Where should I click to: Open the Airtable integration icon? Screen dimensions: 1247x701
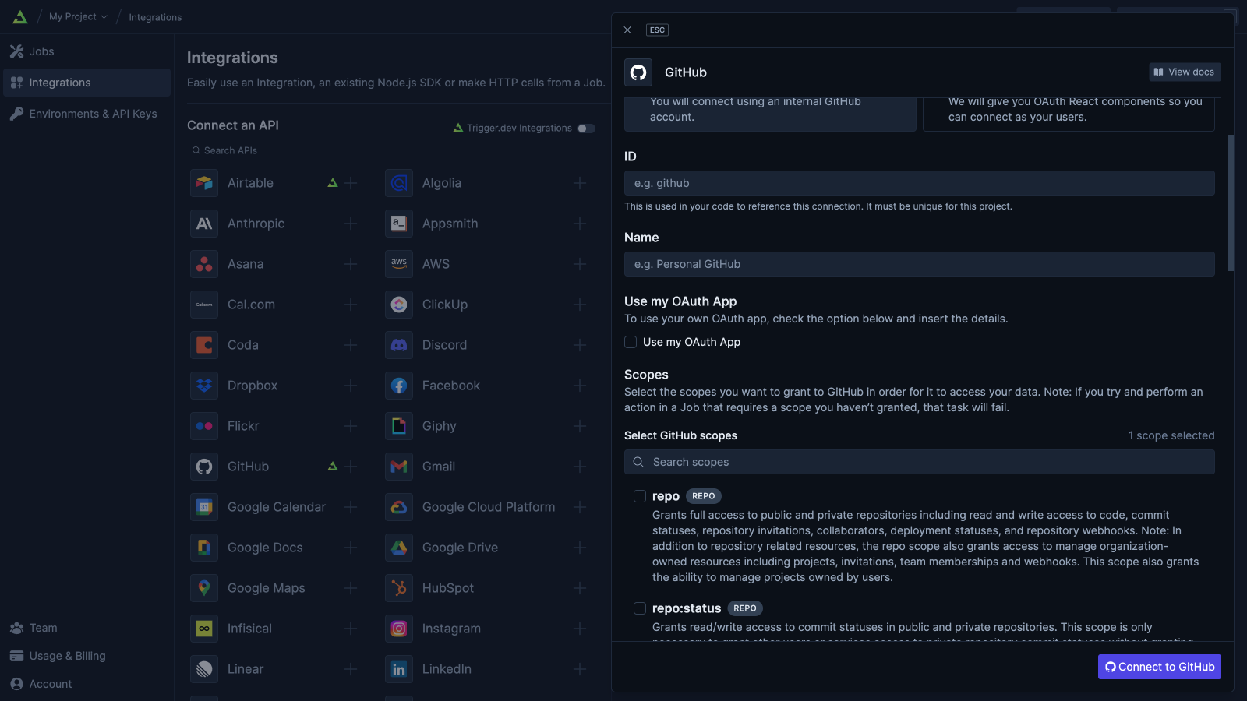click(204, 183)
